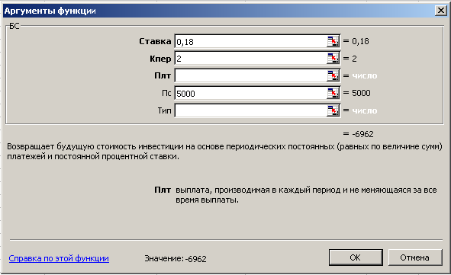Focus the empty Плт input field

(250, 75)
